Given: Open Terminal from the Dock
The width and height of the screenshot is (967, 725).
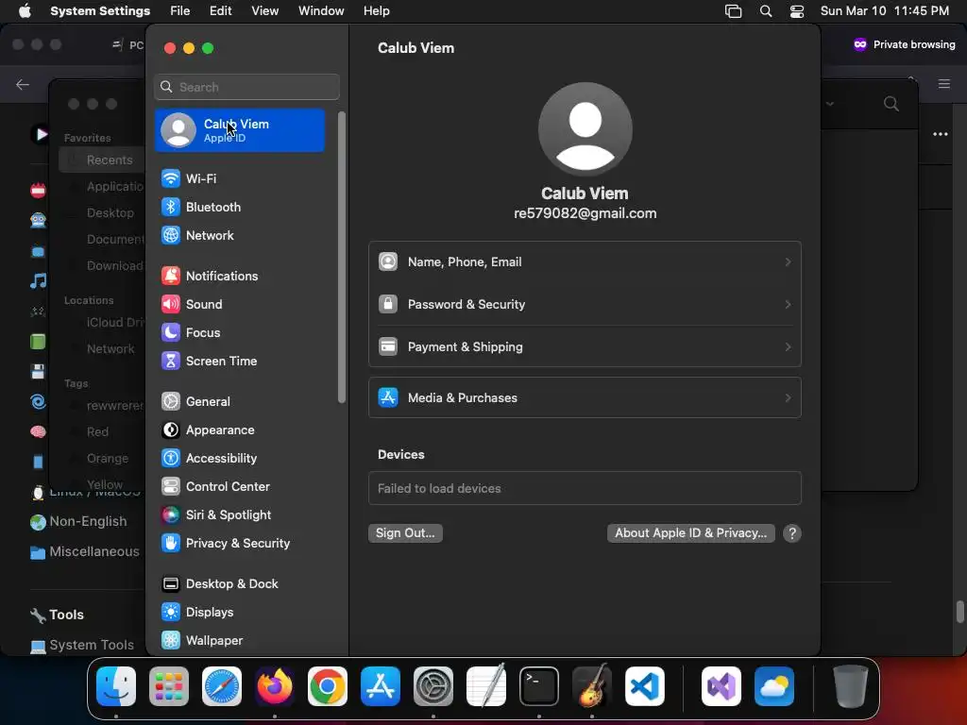Looking at the screenshot, I should (x=539, y=686).
